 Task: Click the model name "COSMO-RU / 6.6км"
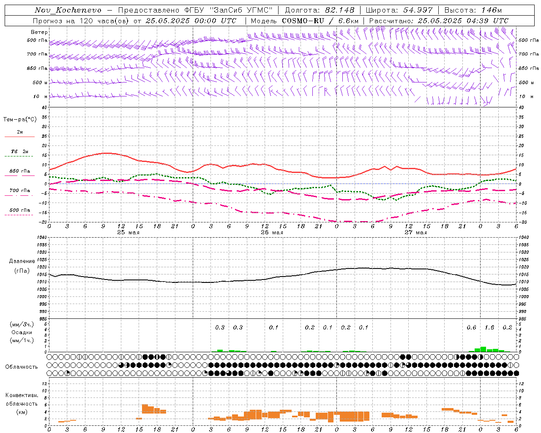[320, 21]
